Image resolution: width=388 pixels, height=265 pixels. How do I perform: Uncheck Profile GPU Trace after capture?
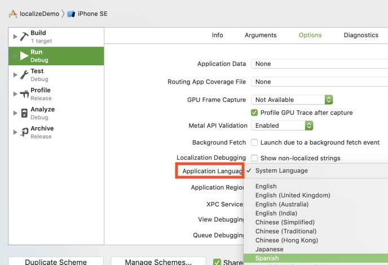tap(254, 113)
